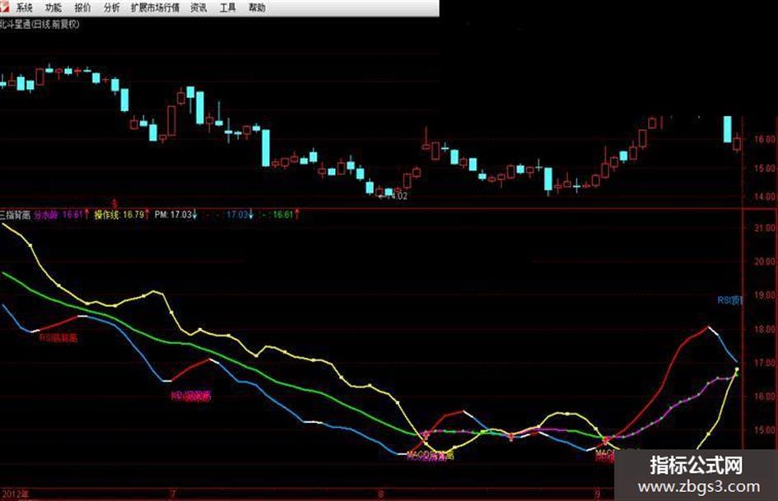Open the 扩展市场行情 menu
The width and height of the screenshot is (778, 501).
click(156, 7)
